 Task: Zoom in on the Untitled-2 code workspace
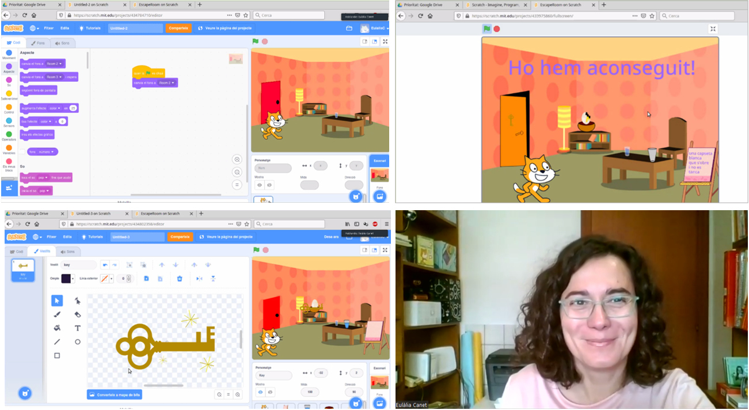[237, 160]
